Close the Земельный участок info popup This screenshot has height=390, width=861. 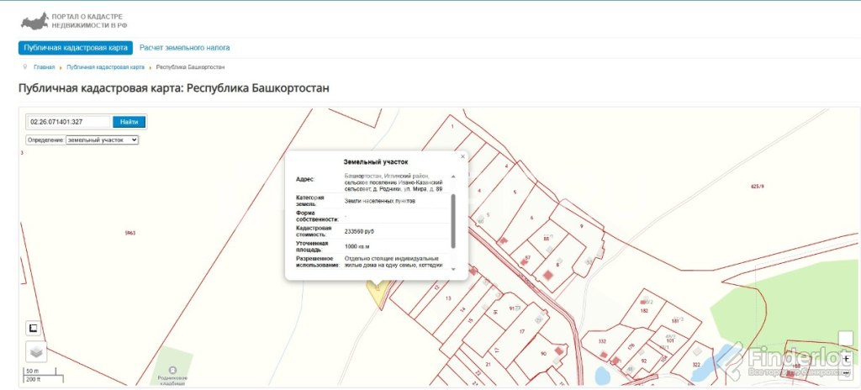click(462, 156)
